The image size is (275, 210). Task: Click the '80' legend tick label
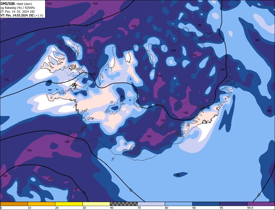pos(167,208)
